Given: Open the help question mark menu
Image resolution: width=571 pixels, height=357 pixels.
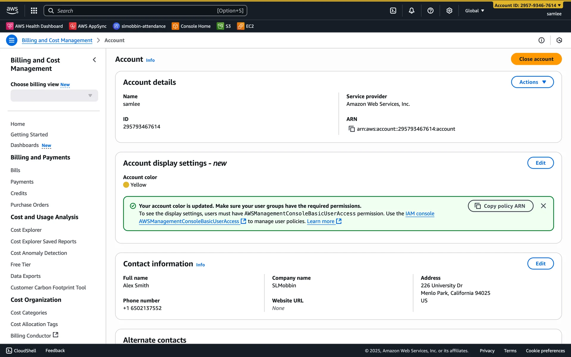Looking at the screenshot, I should click(x=430, y=11).
